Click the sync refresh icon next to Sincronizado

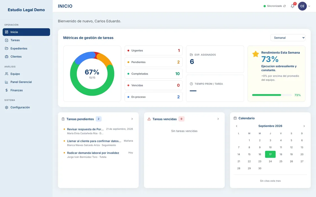tap(285, 6)
